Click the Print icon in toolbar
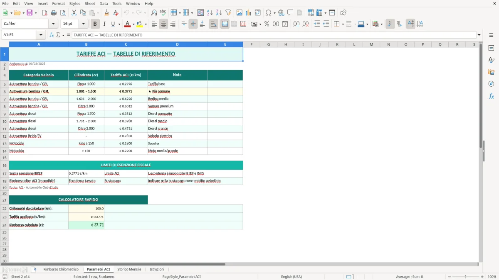 [54, 13]
